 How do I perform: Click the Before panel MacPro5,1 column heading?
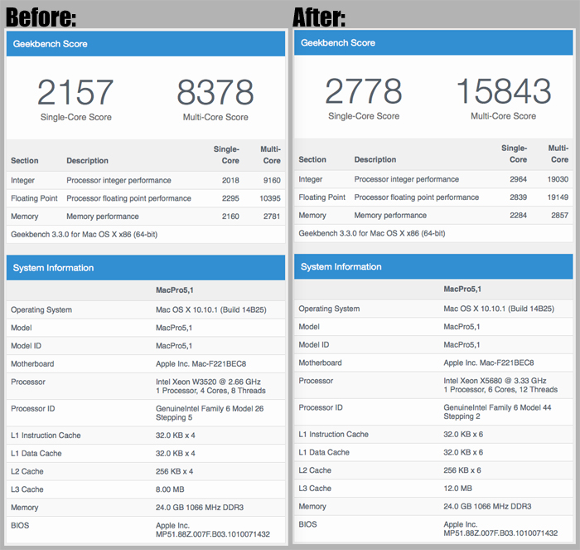[175, 290]
